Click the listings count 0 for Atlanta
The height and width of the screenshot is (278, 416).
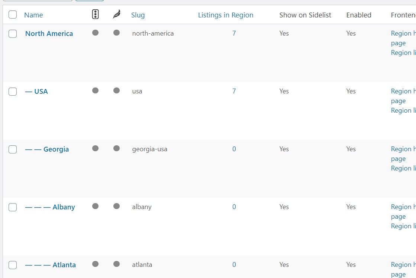pos(234,265)
